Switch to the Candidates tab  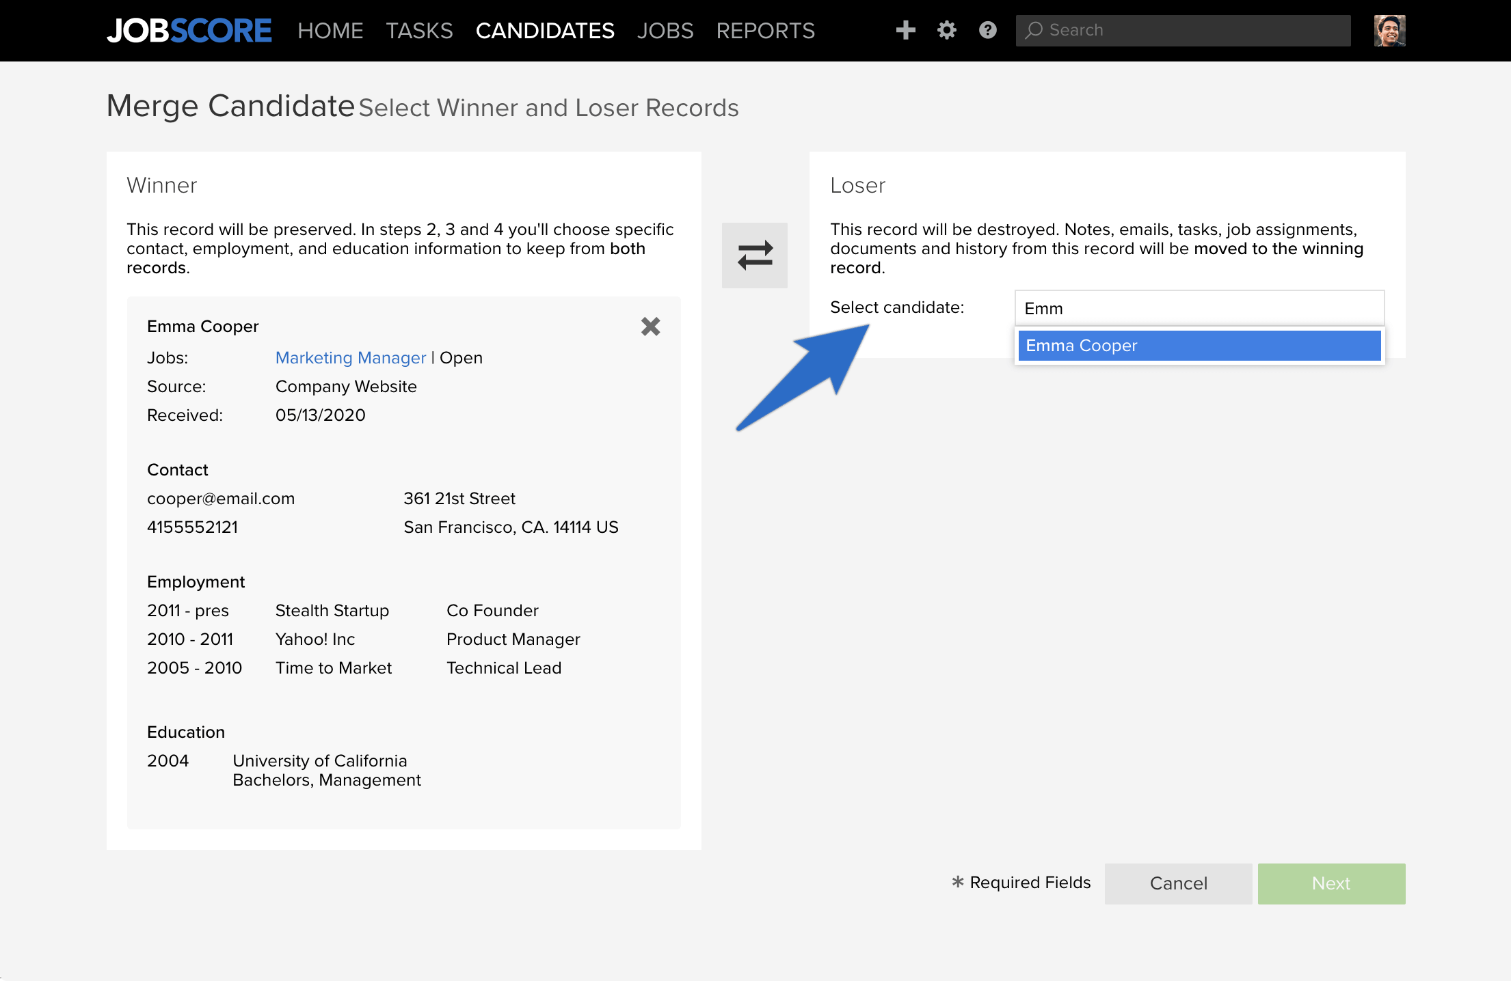click(x=545, y=31)
